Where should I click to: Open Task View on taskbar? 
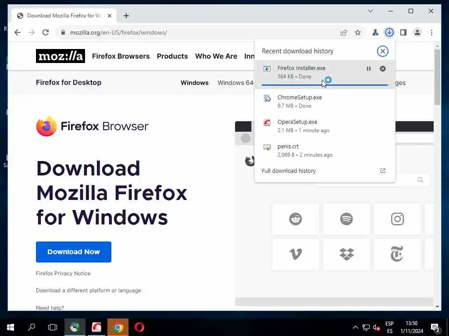[x=53, y=327]
